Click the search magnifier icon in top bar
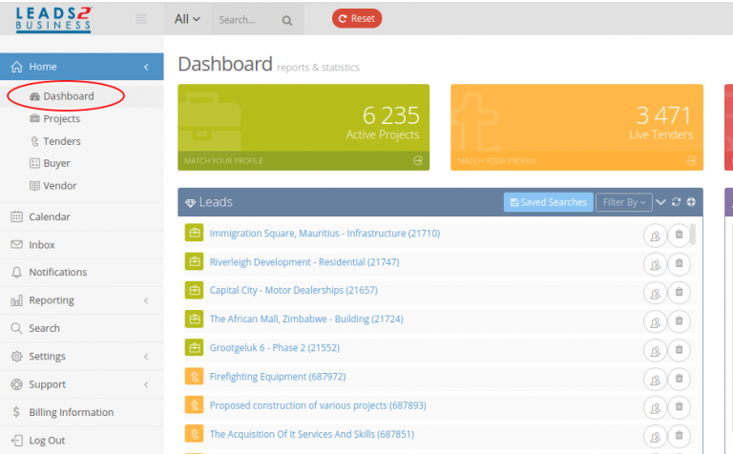733x454 pixels. pyautogui.click(x=287, y=20)
